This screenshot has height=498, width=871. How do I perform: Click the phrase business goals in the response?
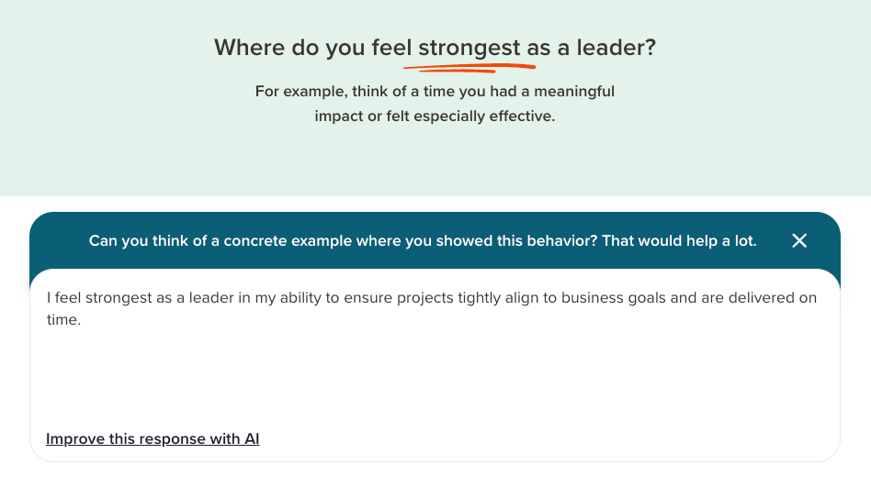(614, 298)
